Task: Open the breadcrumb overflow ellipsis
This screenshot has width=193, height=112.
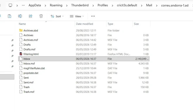Action: click(23, 5)
